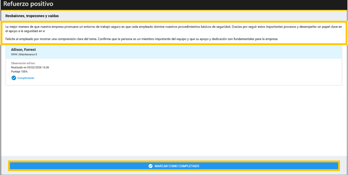
Task: Click the empty white area below the employee card
Action: click(174, 120)
